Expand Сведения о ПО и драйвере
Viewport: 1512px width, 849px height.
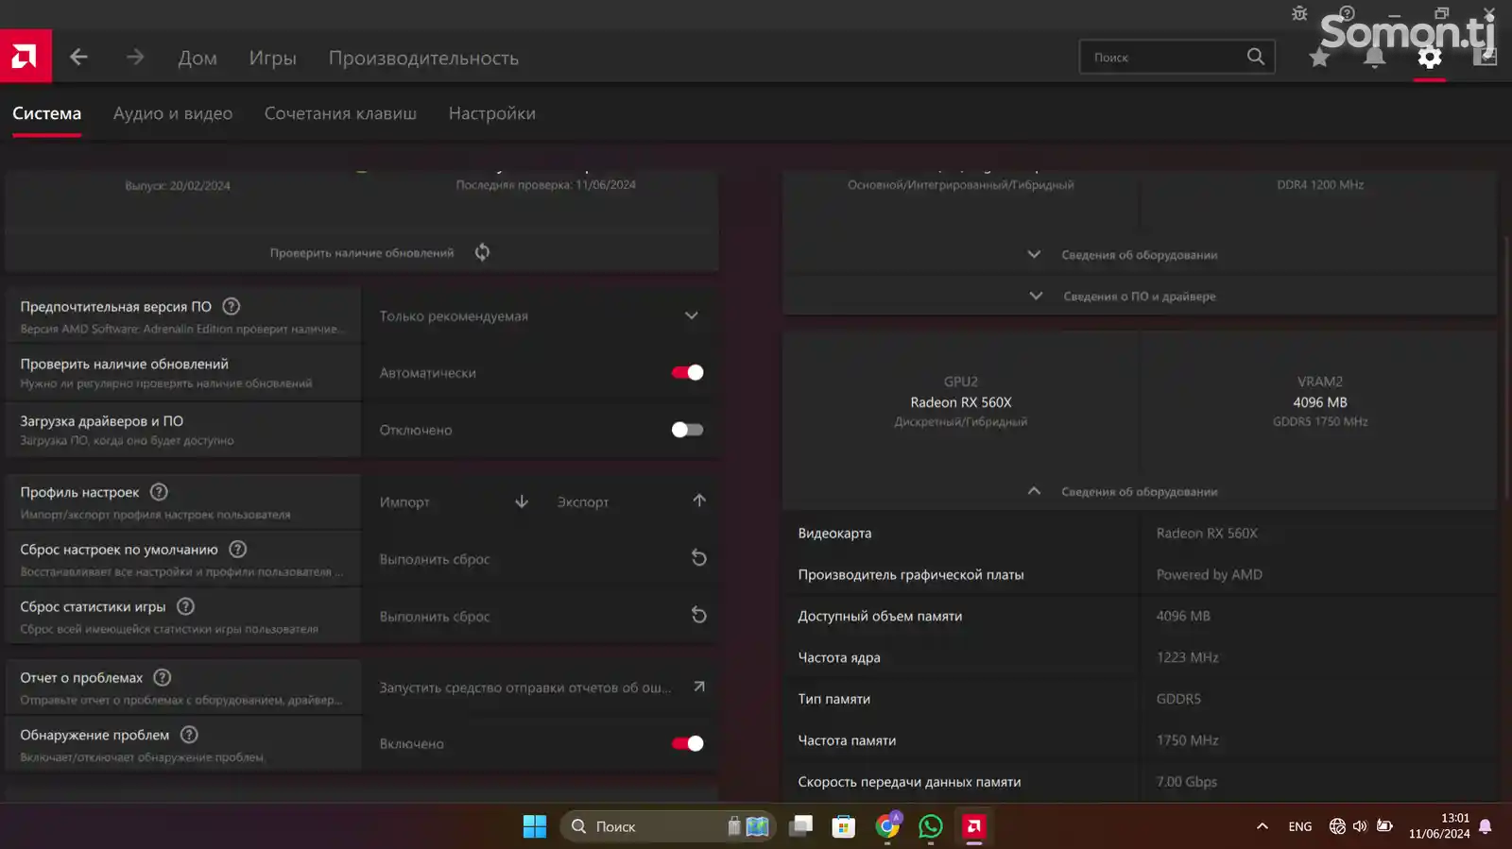click(x=1140, y=297)
